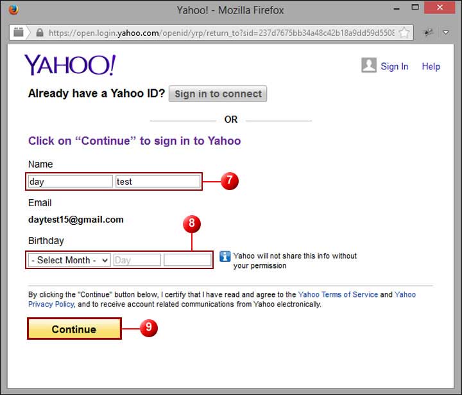
Task: Click the user avatar icon
Action: coord(369,66)
